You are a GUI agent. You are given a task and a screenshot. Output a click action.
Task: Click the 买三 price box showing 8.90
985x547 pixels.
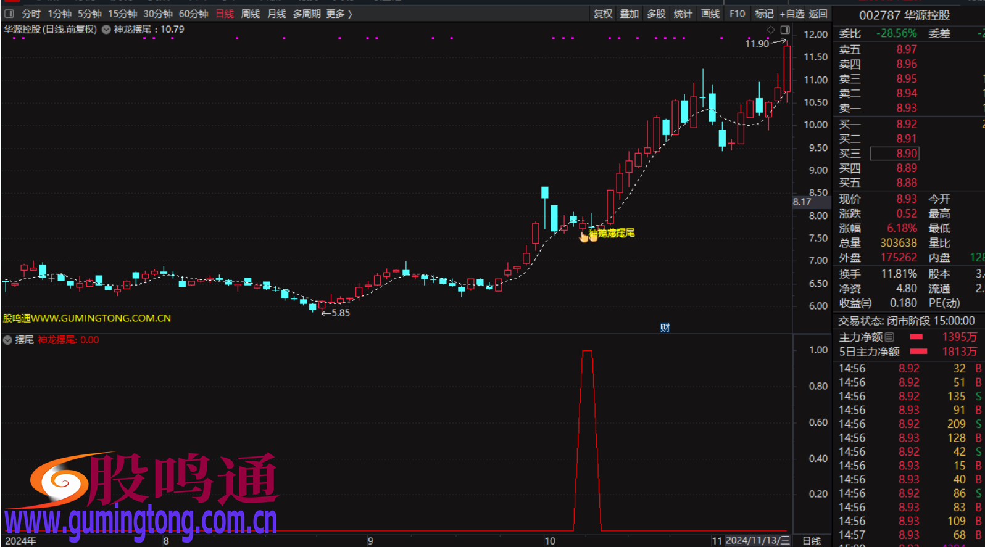894,154
